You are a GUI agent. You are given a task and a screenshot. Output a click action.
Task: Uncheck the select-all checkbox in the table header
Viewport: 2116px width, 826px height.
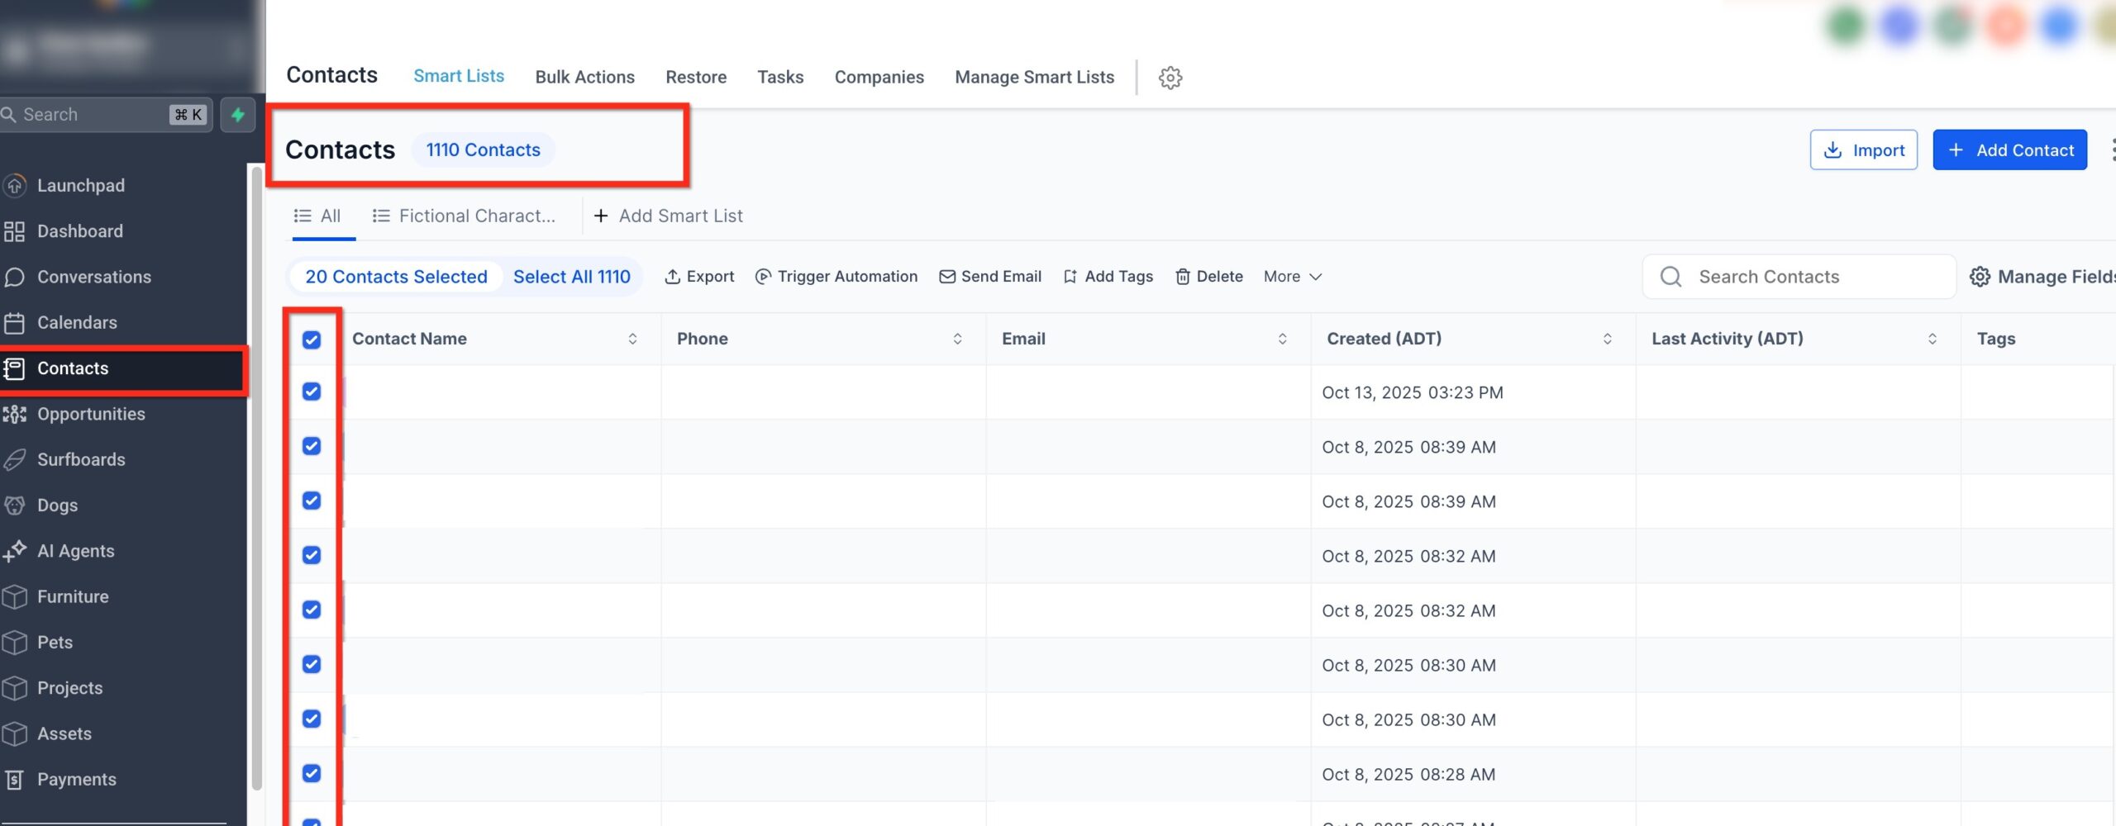[x=312, y=339]
